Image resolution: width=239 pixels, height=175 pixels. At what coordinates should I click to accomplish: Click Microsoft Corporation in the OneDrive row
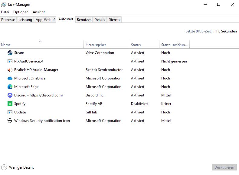click(x=103, y=78)
